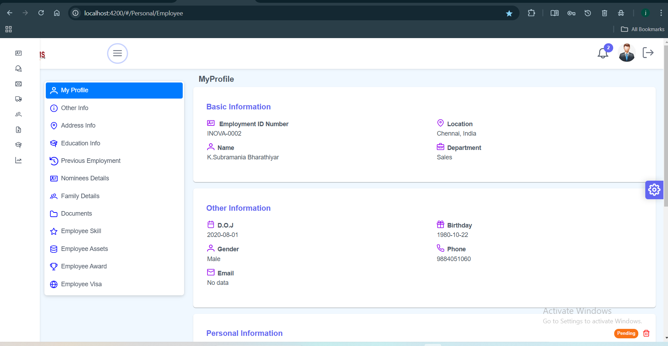Toggle the hamburger sidebar menu button
668x346 pixels.
[x=117, y=53]
